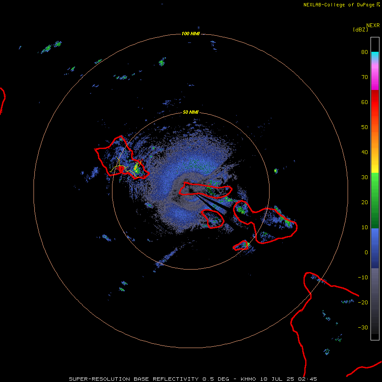The image size is (382, 382).
Task: Click the 40 value on the dBZ scale
Action: (365, 152)
